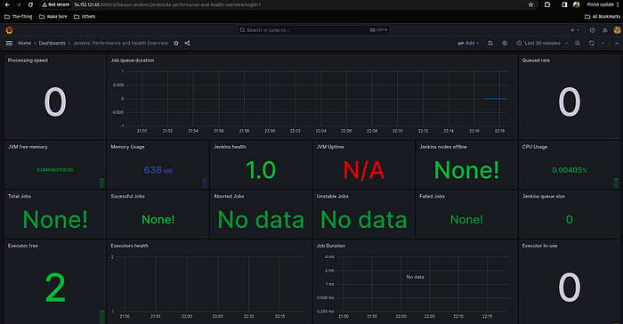Open the Chrome profile avatar
Image resolution: width=623 pixels, height=324 pixels.
pos(576,4)
